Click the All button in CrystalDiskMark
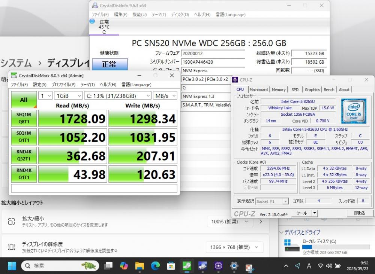375x274 pixels. point(24,100)
